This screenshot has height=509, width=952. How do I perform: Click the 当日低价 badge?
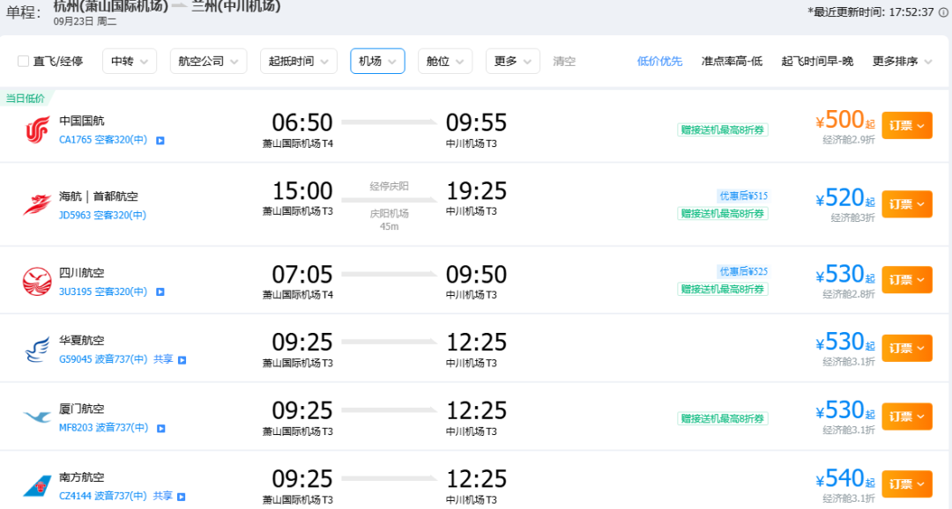26,99
